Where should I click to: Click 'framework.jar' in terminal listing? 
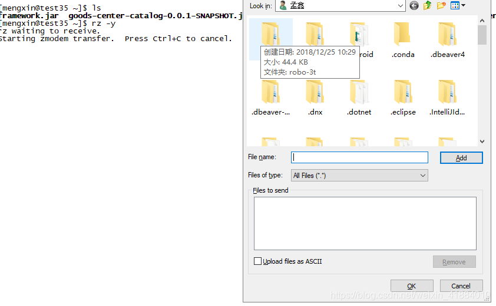29,16
